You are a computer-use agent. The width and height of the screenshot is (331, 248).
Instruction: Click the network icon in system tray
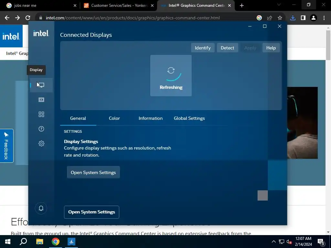(x=282, y=242)
